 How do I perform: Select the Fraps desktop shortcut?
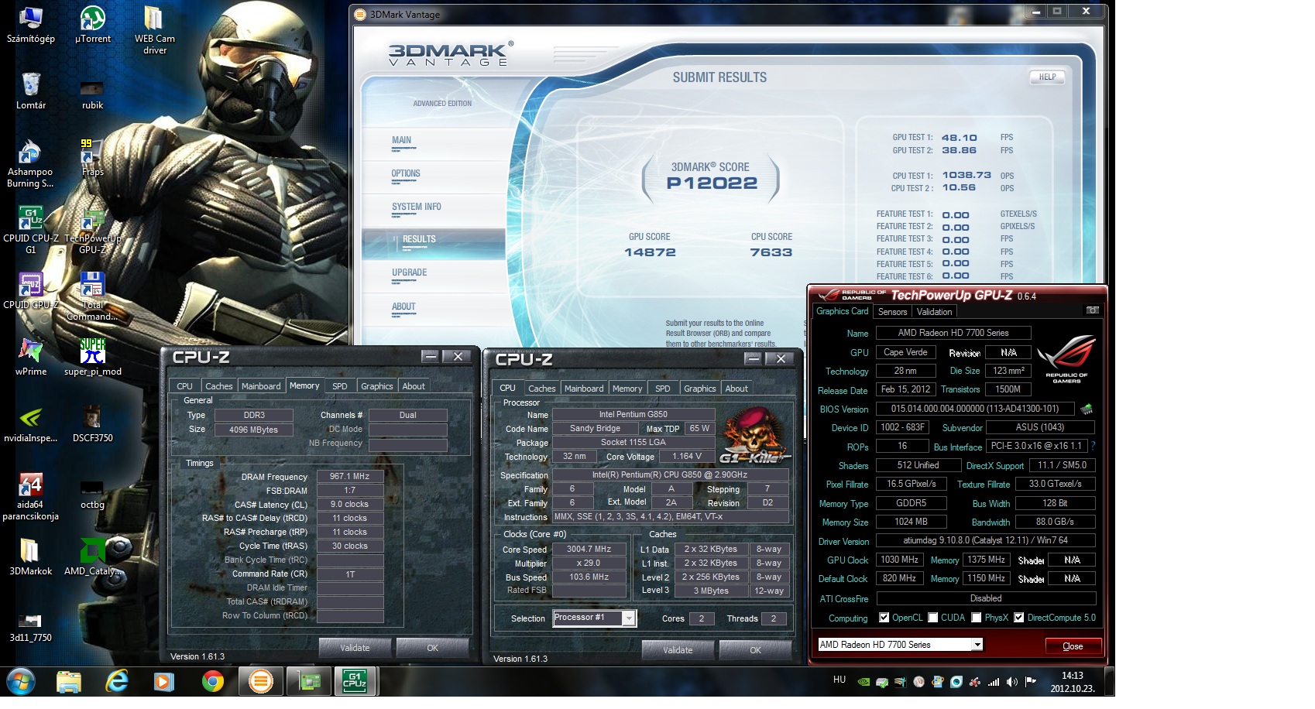pos(93,158)
